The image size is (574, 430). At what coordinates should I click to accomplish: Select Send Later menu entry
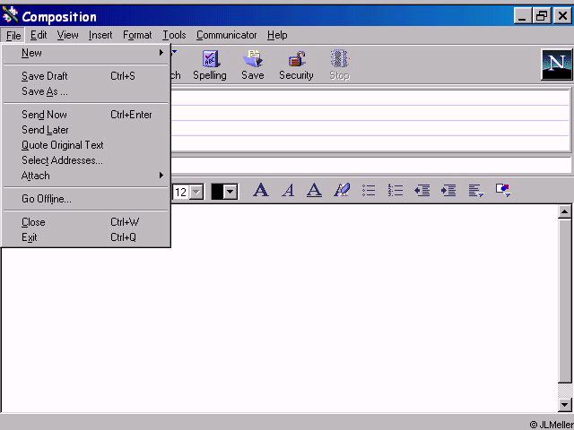(86, 130)
